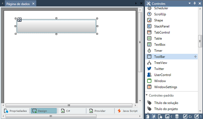
Task: Show next document tabs using right arrow
Action: tap(136, 3)
